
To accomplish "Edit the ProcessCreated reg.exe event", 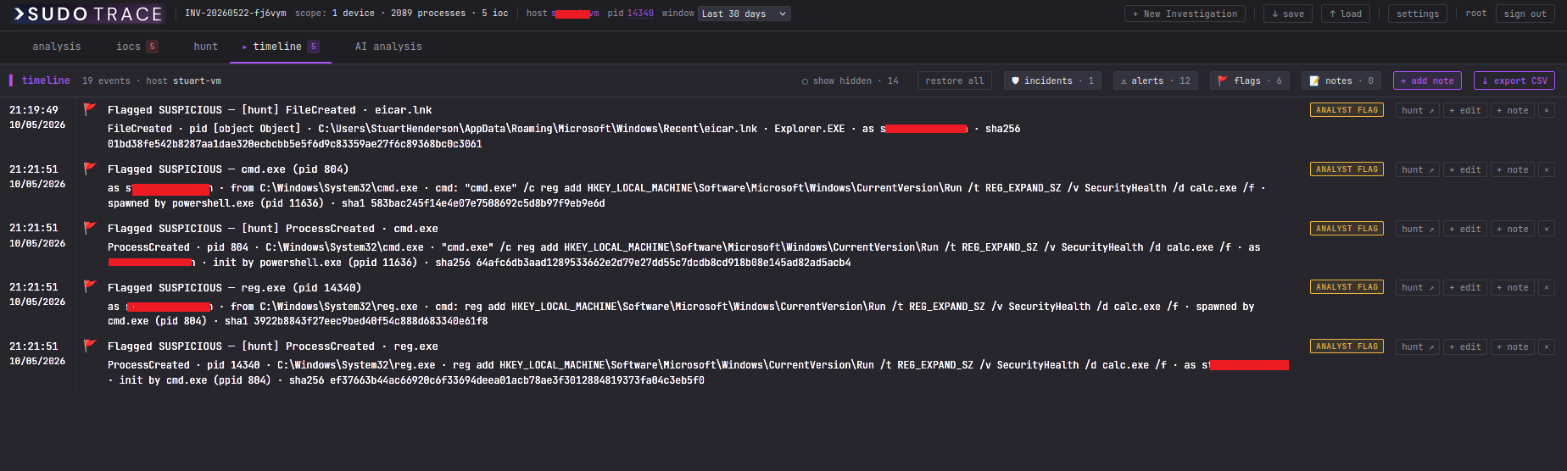I will click(x=1465, y=346).
